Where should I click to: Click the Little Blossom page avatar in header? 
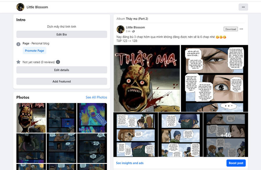20,7
